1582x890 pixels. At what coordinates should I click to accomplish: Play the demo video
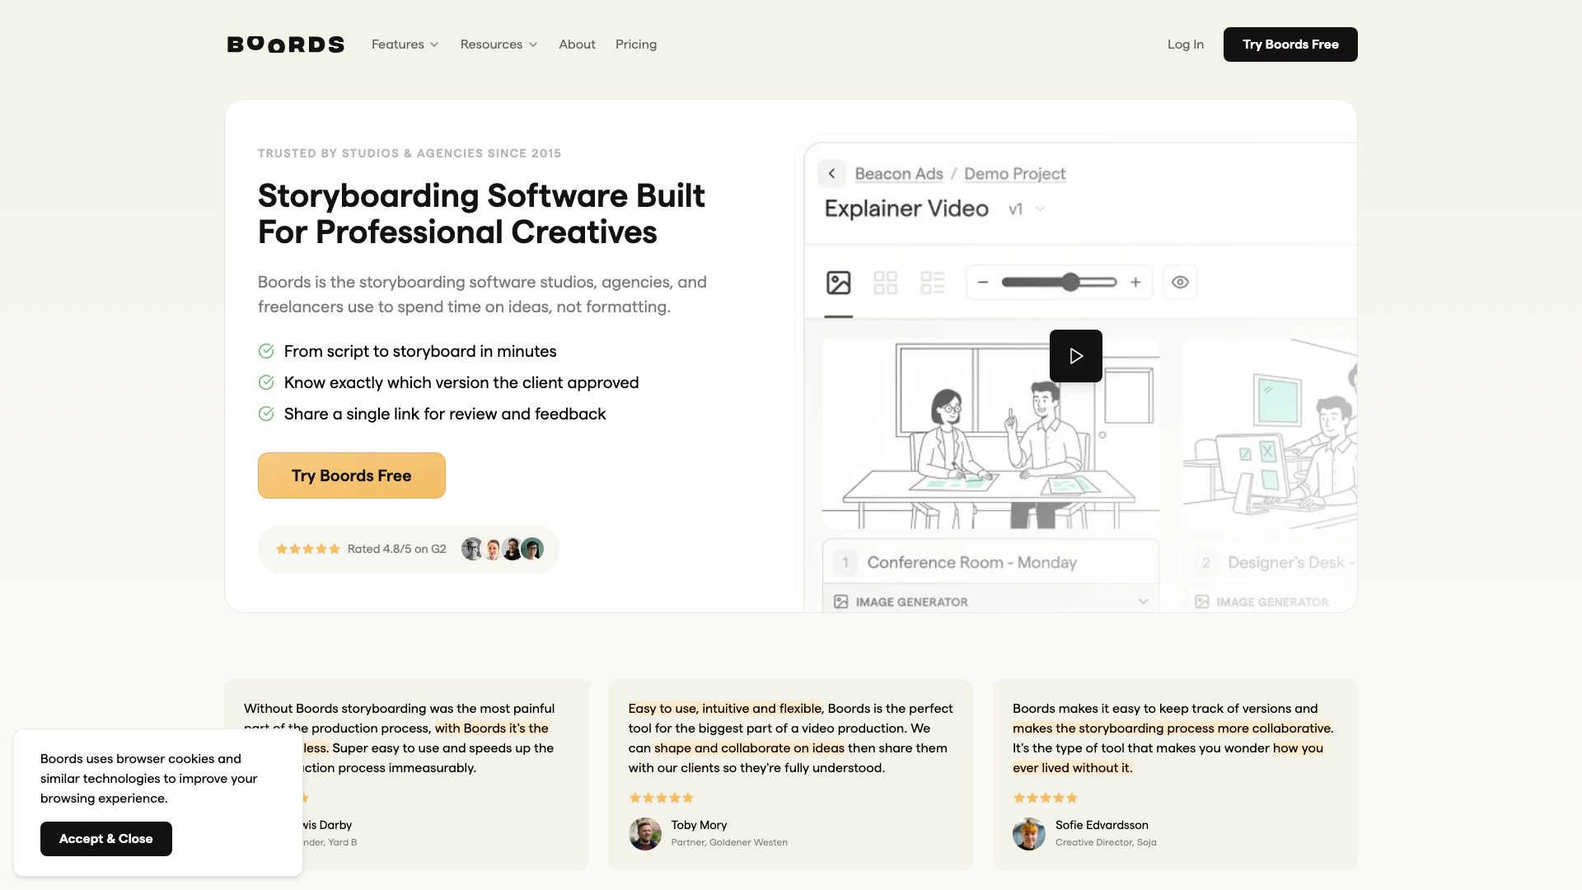[x=1075, y=356]
